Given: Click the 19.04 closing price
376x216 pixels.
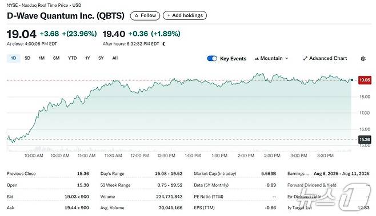Looking at the screenshot, I should point(21,34).
